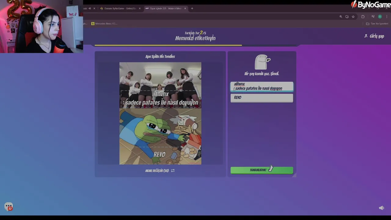Click the Apu Spills His Tendies title
The image size is (391, 220).
click(x=160, y=57)
